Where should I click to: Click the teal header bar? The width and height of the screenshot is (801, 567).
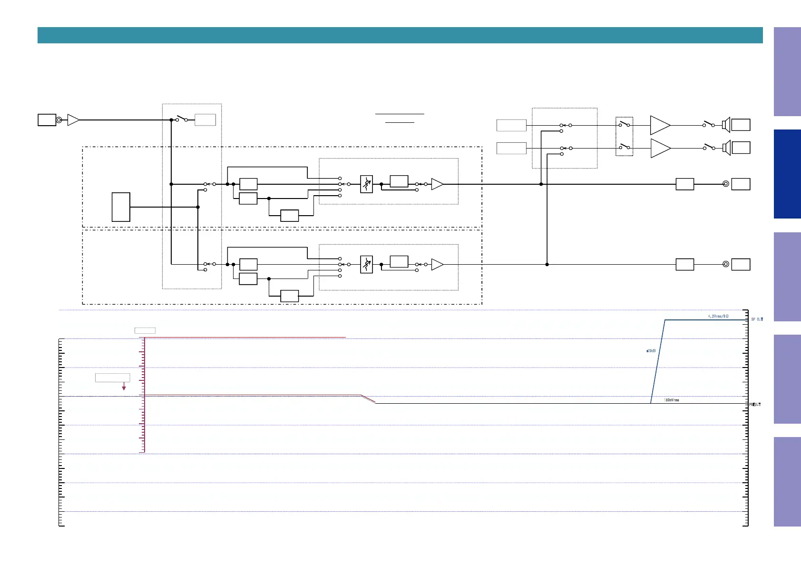pos(400,35)
